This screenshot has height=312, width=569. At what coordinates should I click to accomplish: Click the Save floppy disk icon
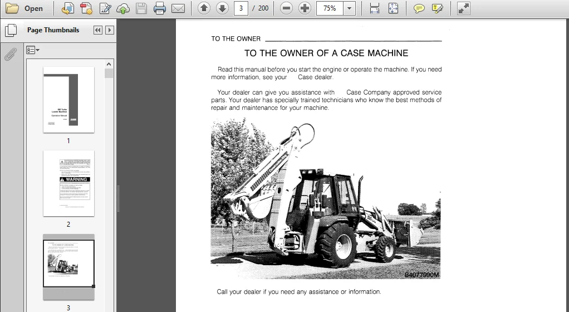[141, 8]
